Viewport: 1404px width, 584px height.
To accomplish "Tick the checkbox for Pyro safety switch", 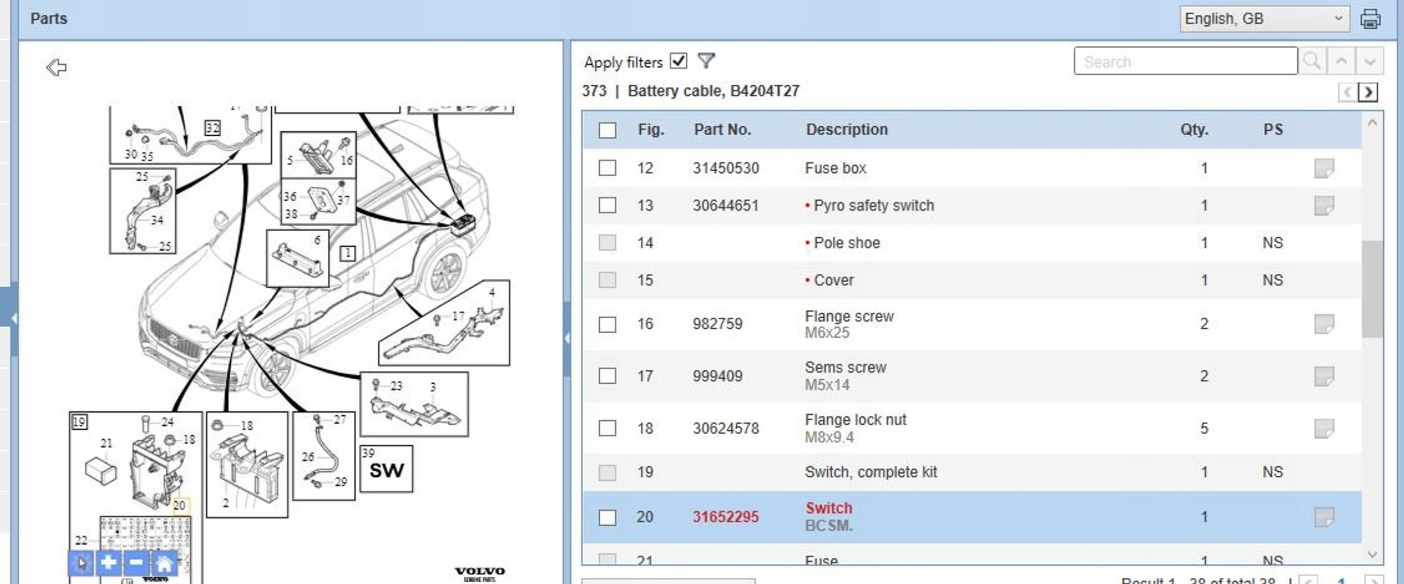I will (x=607, y=205).
